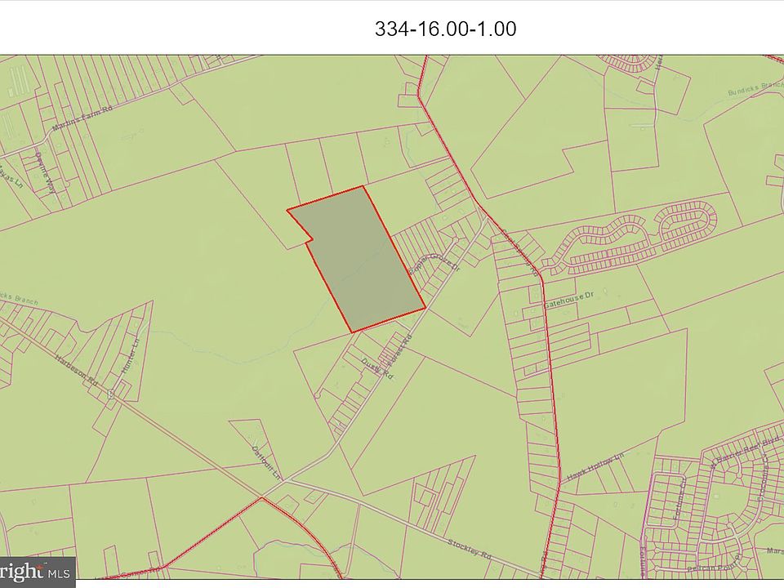The height and width of the screenshot is (588, 784).
Task: Select the Pelican Point label bottom right
Action: tap(710, 565)
